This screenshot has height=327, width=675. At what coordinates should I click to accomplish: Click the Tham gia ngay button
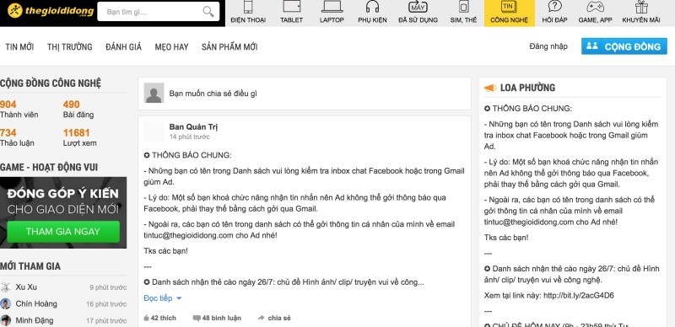click(x=63, y=232)
